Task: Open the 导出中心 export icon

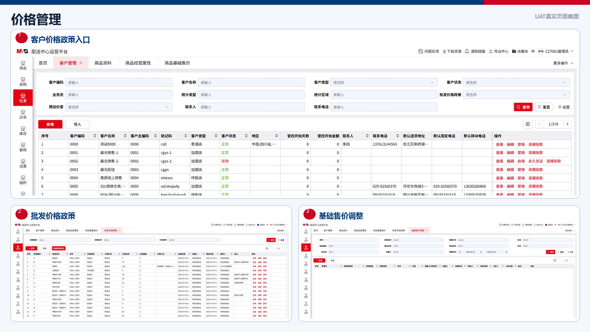Action: click(x=491, y=51)
